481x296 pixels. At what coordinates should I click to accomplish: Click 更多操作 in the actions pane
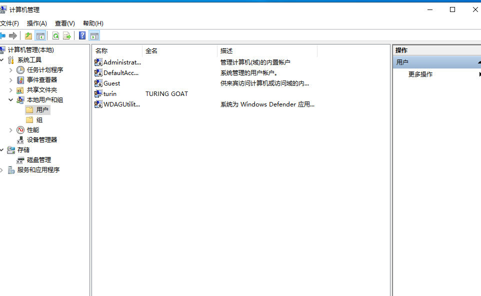tap(420, 74)
